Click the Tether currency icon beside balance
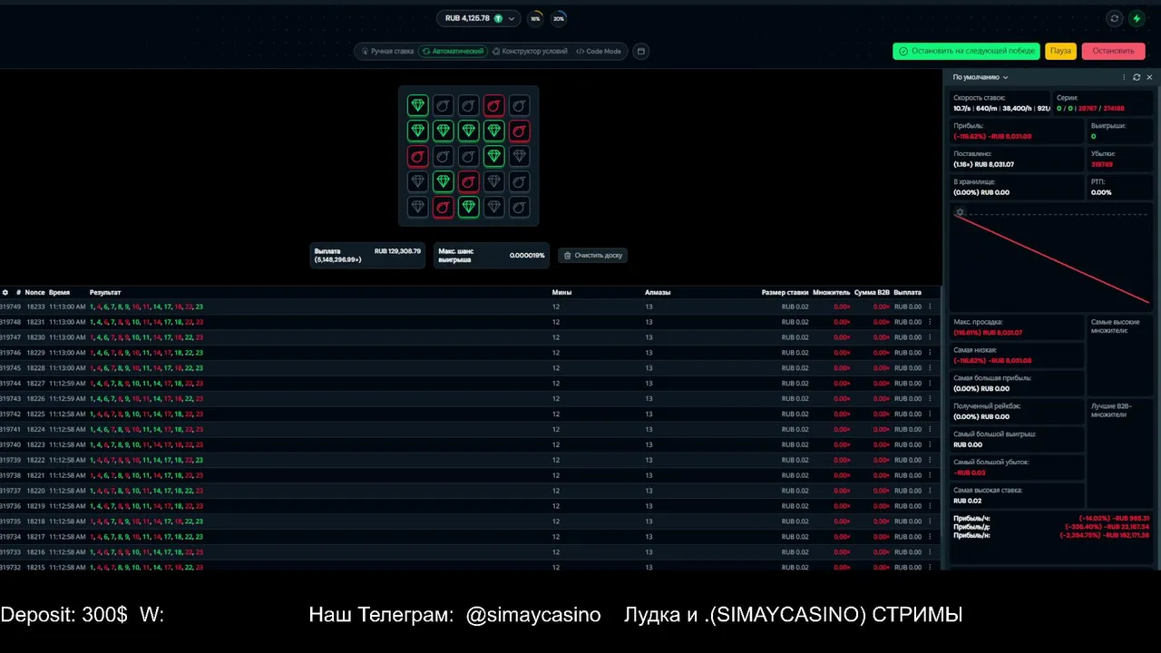 (x=498, y=18)
